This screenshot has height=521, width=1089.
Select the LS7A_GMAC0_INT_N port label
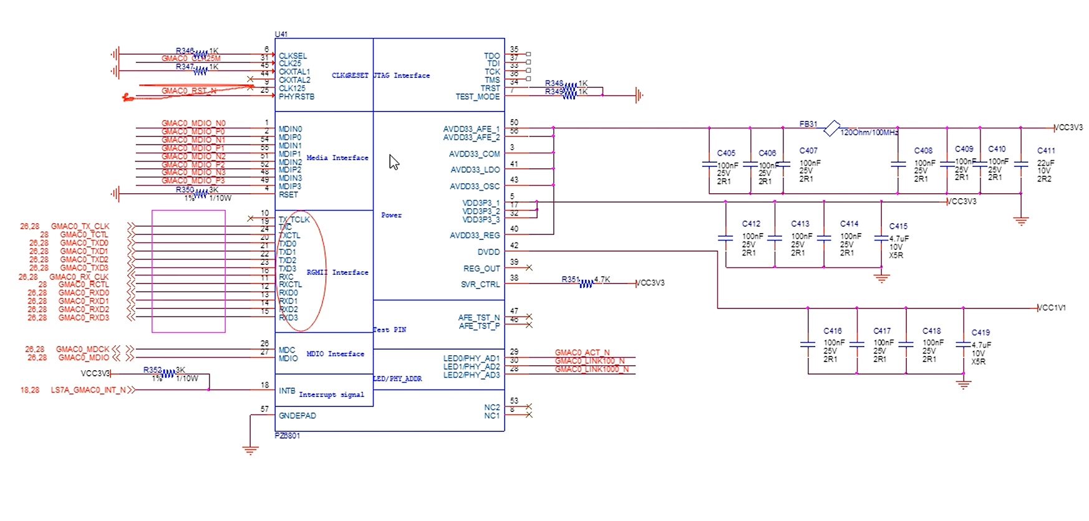88,390
